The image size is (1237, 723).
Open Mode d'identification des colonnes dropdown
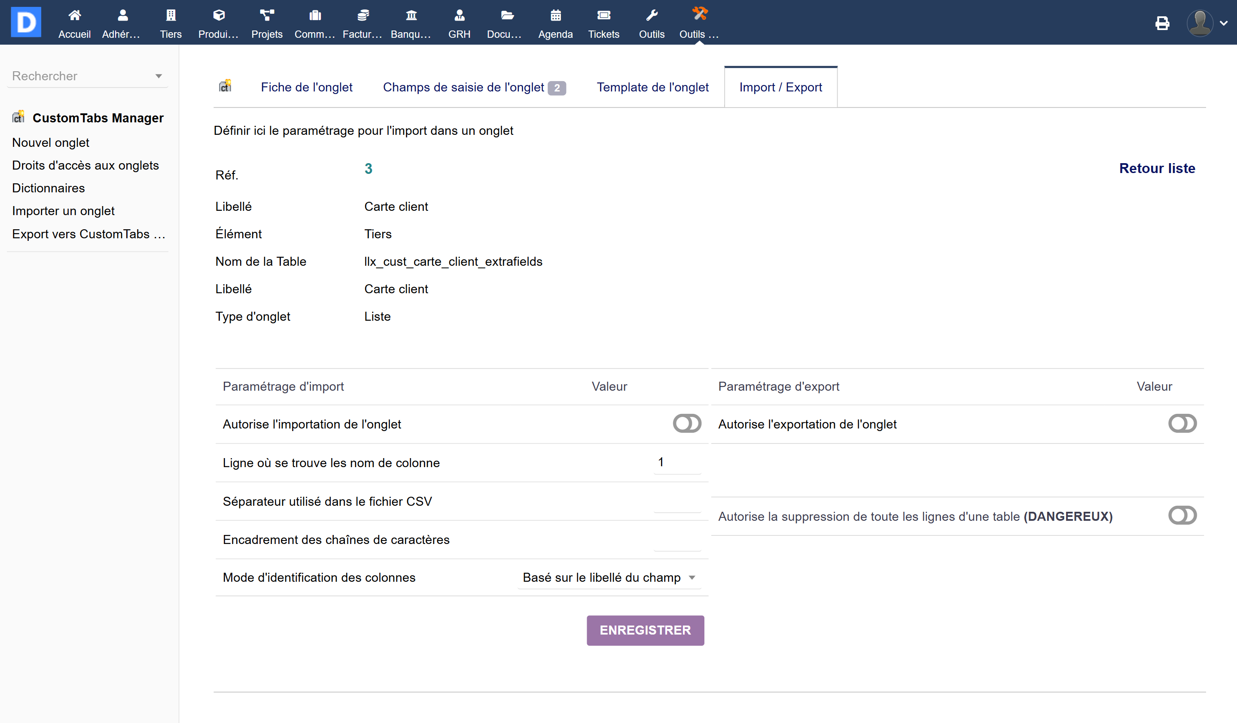[609, 578]
